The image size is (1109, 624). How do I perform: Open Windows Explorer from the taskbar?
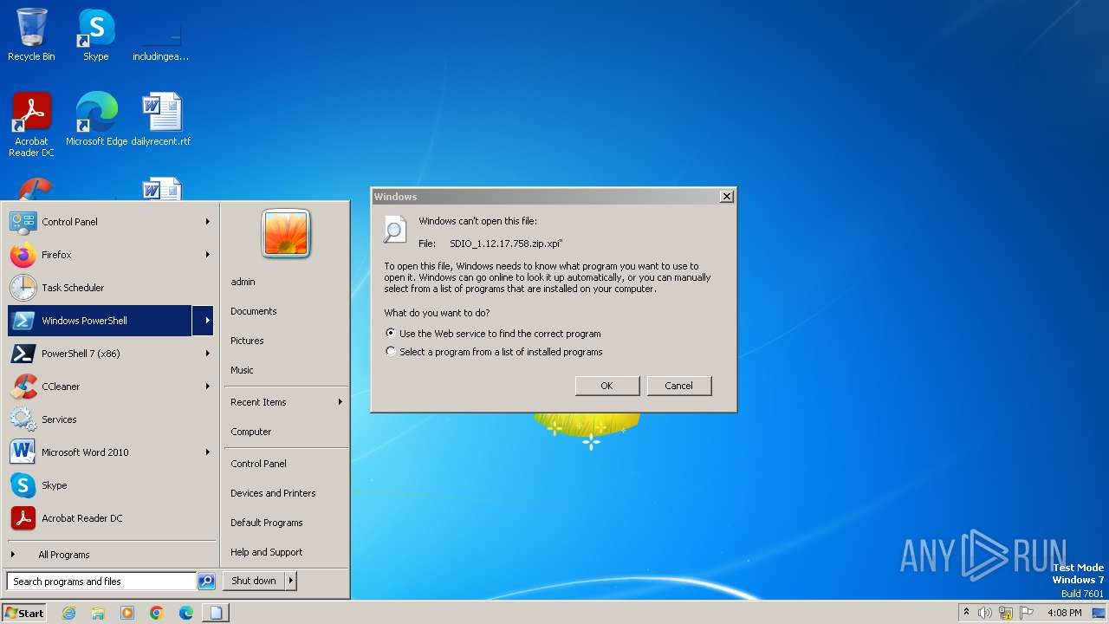click(x=98, y=613)
